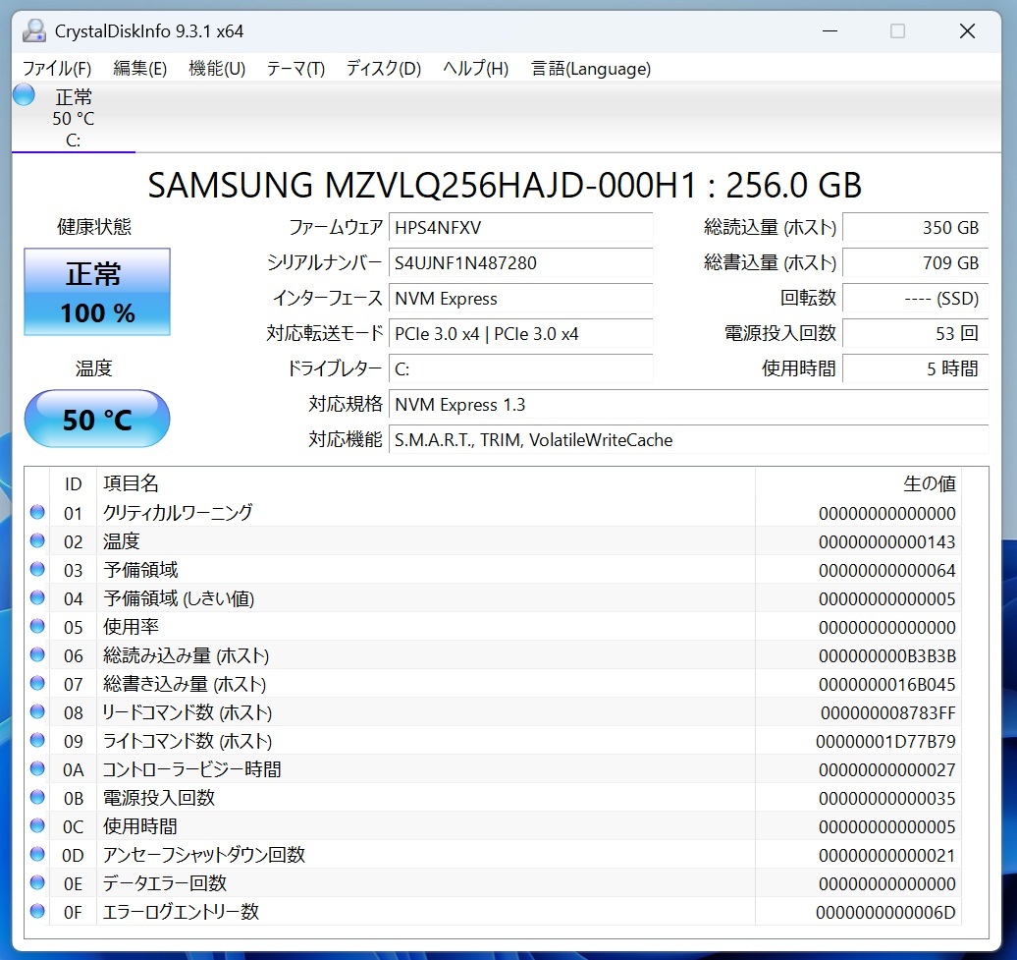
Task: Open the 言語(Language) menu
Action: tap(591, 68)
